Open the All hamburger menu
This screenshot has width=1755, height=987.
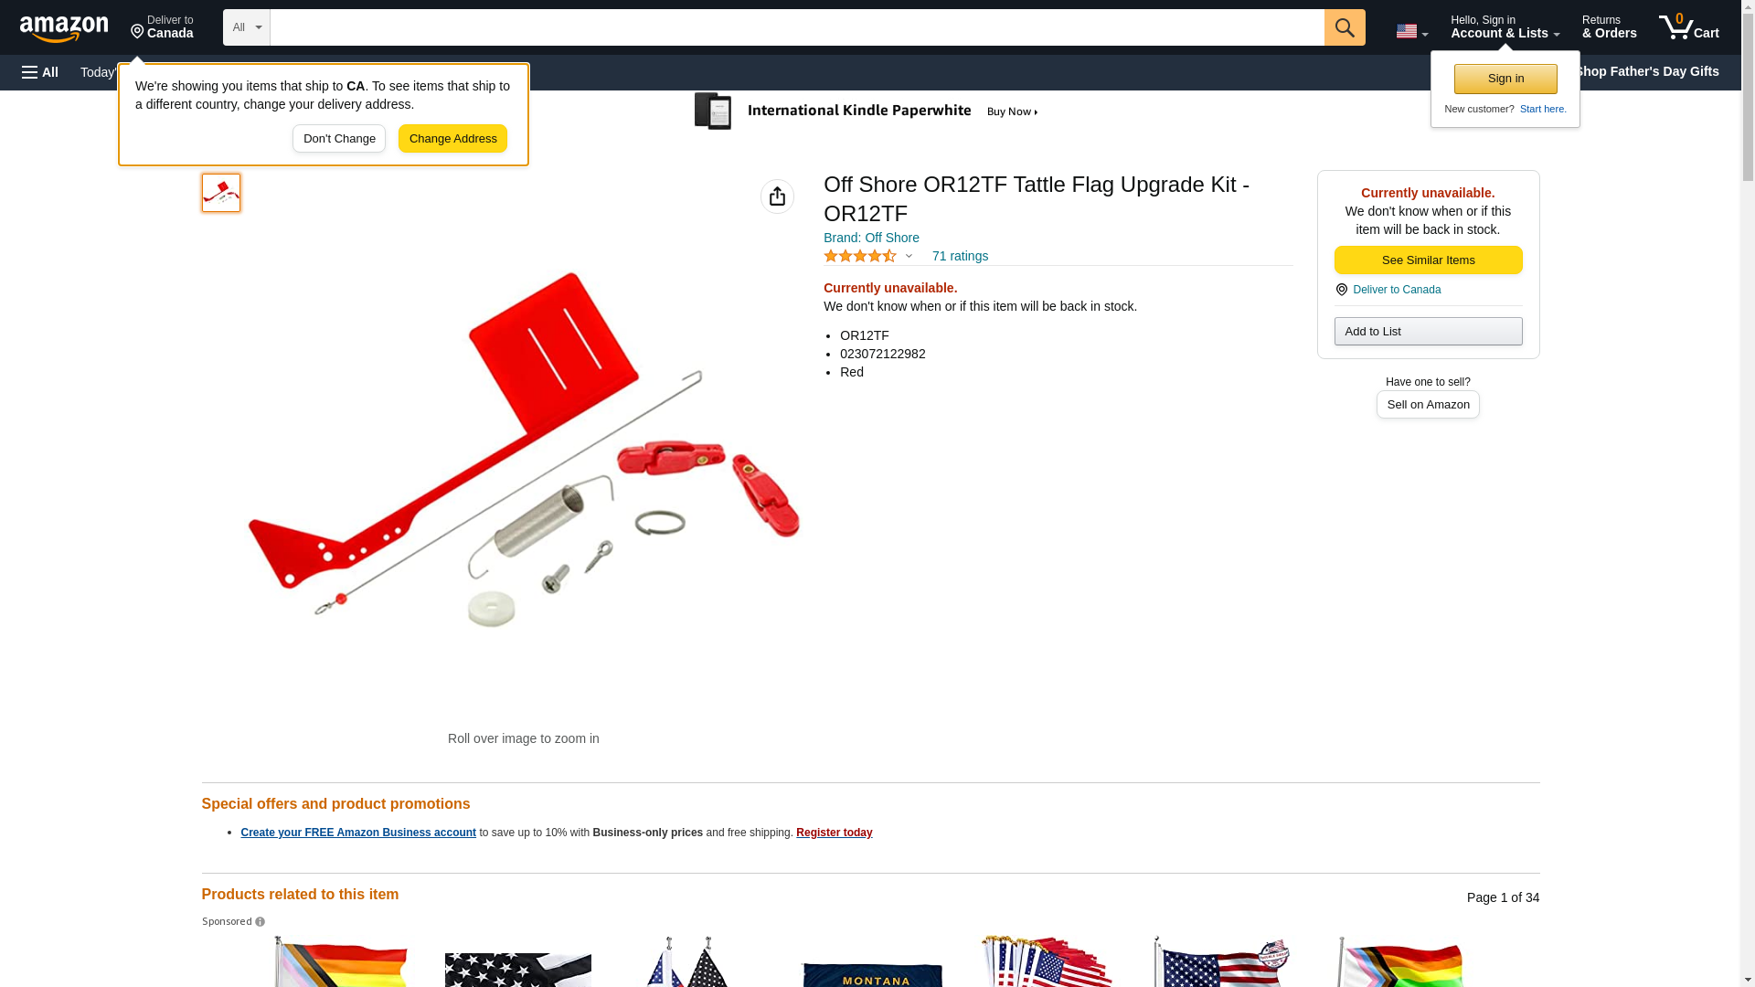click(x=40, y=72)
